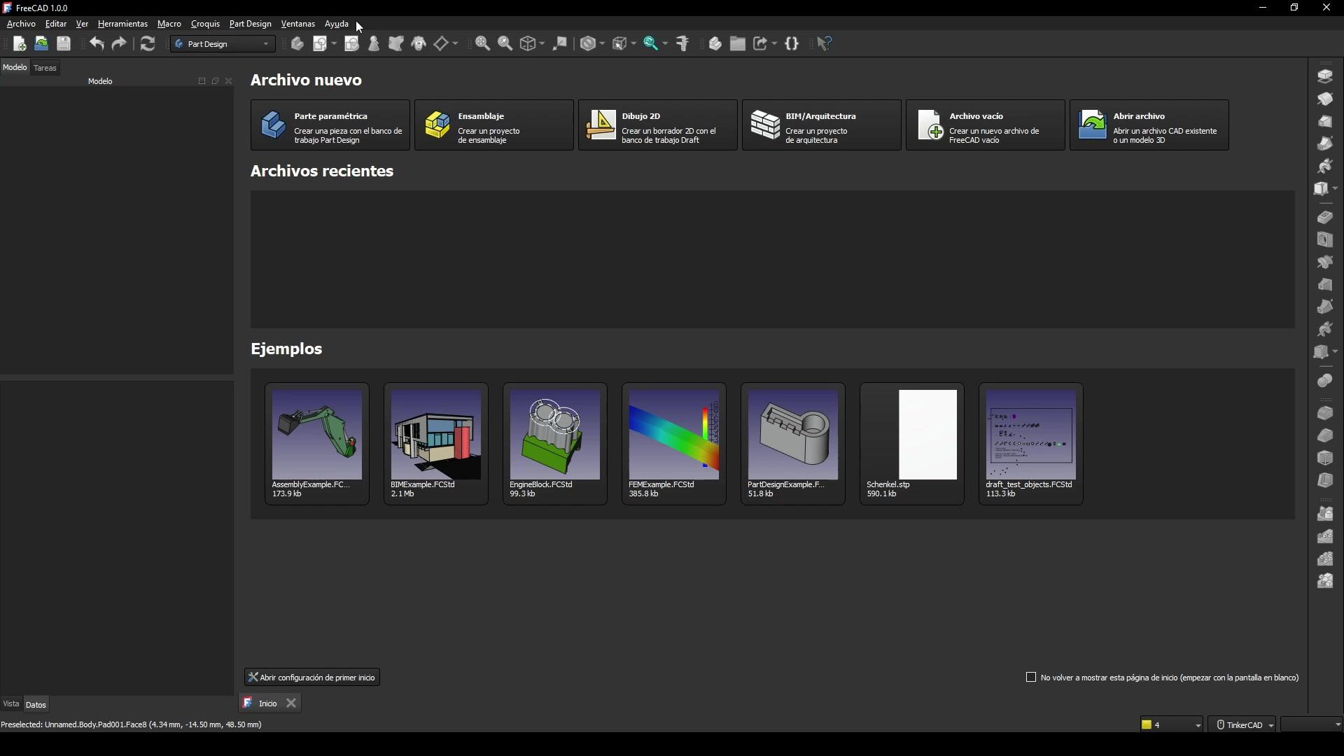Click the create body icon
The width and height of the screenshot is (1344, 756).
[297, 44]
